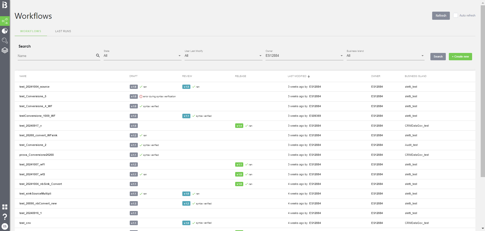The image size is (485, 231).
Task: Open the pie chart dashboard icon
Action: tap(5, 31)
